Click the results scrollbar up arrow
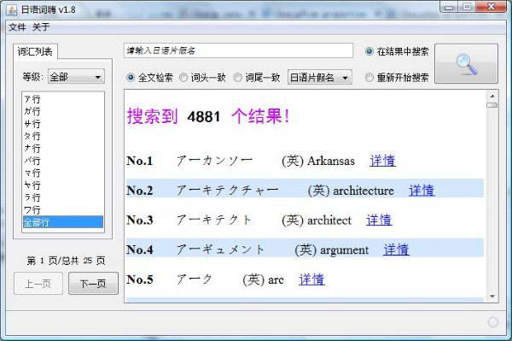 [x=492, y=96]
